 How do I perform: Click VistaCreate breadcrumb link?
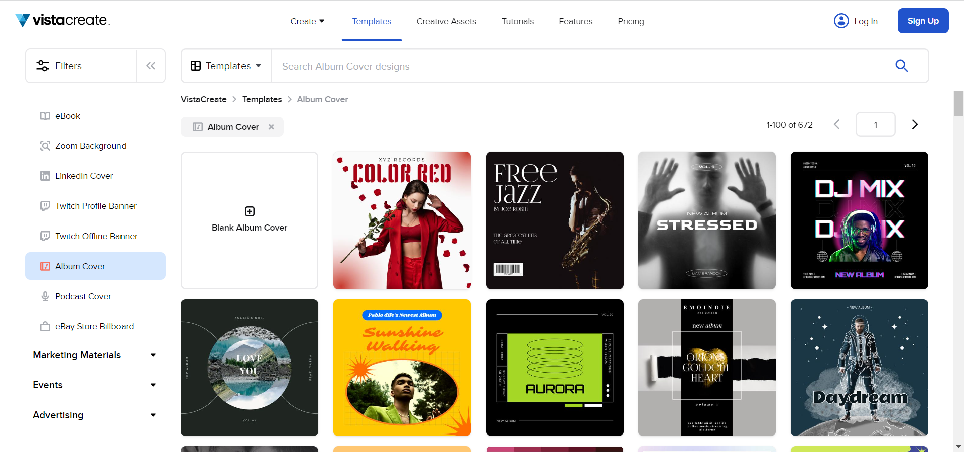click(204, 99)
